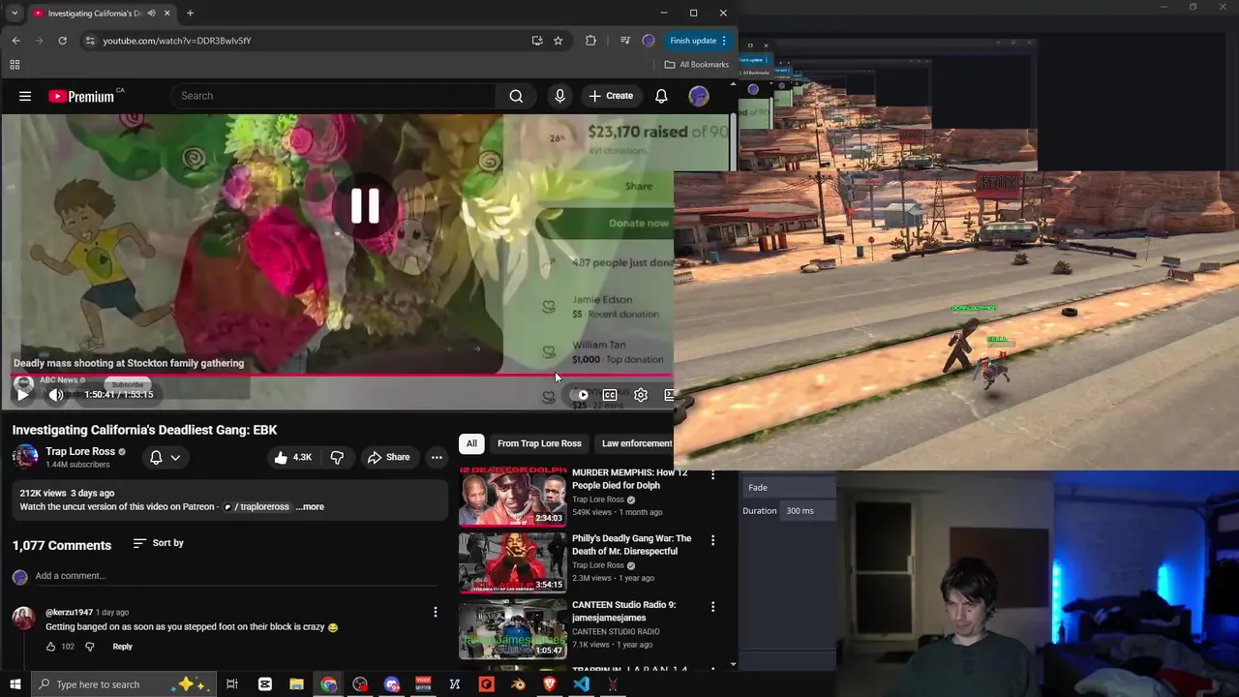View site information icon in address bar
This screenshot has width=1239, height=697.
coord(90,41)
